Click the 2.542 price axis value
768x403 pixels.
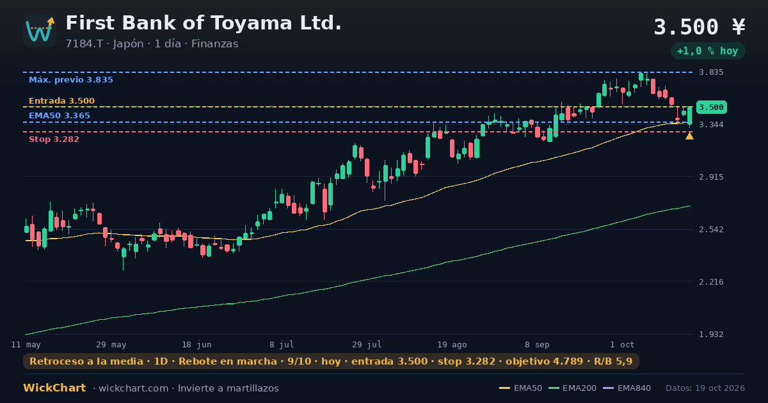711,229
